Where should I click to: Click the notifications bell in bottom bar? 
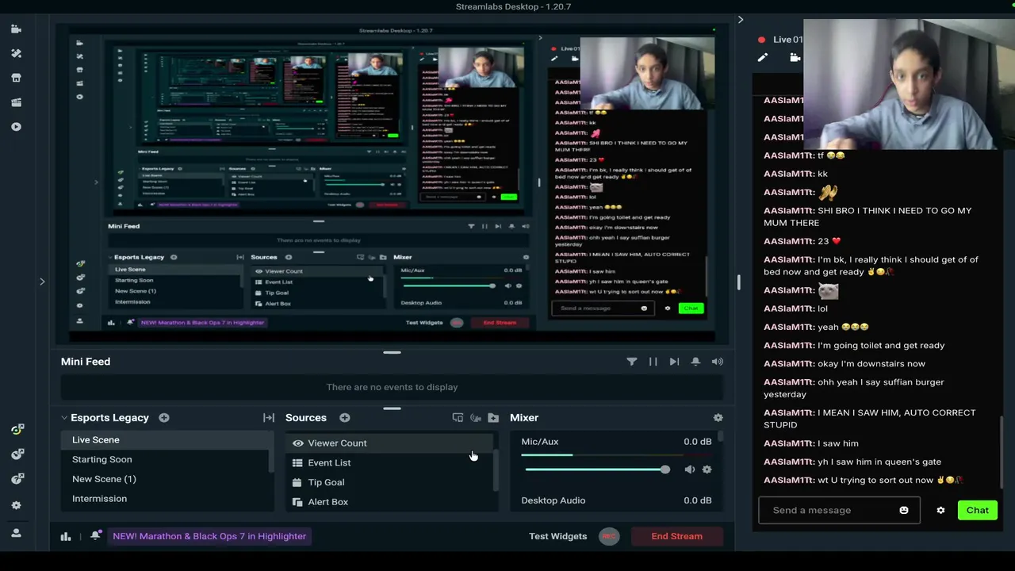point(95,536)
